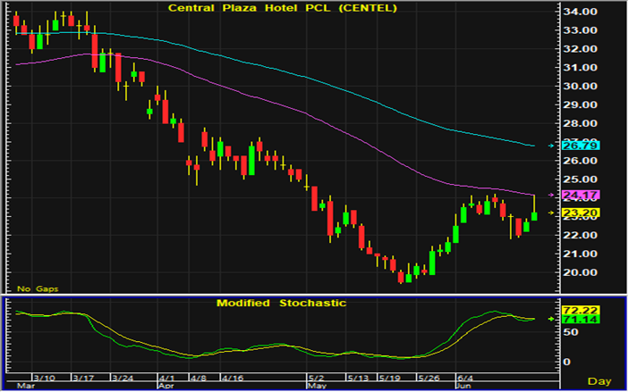
Task: Click the 30.00 price axis label
Action: (x=580, y=86)
